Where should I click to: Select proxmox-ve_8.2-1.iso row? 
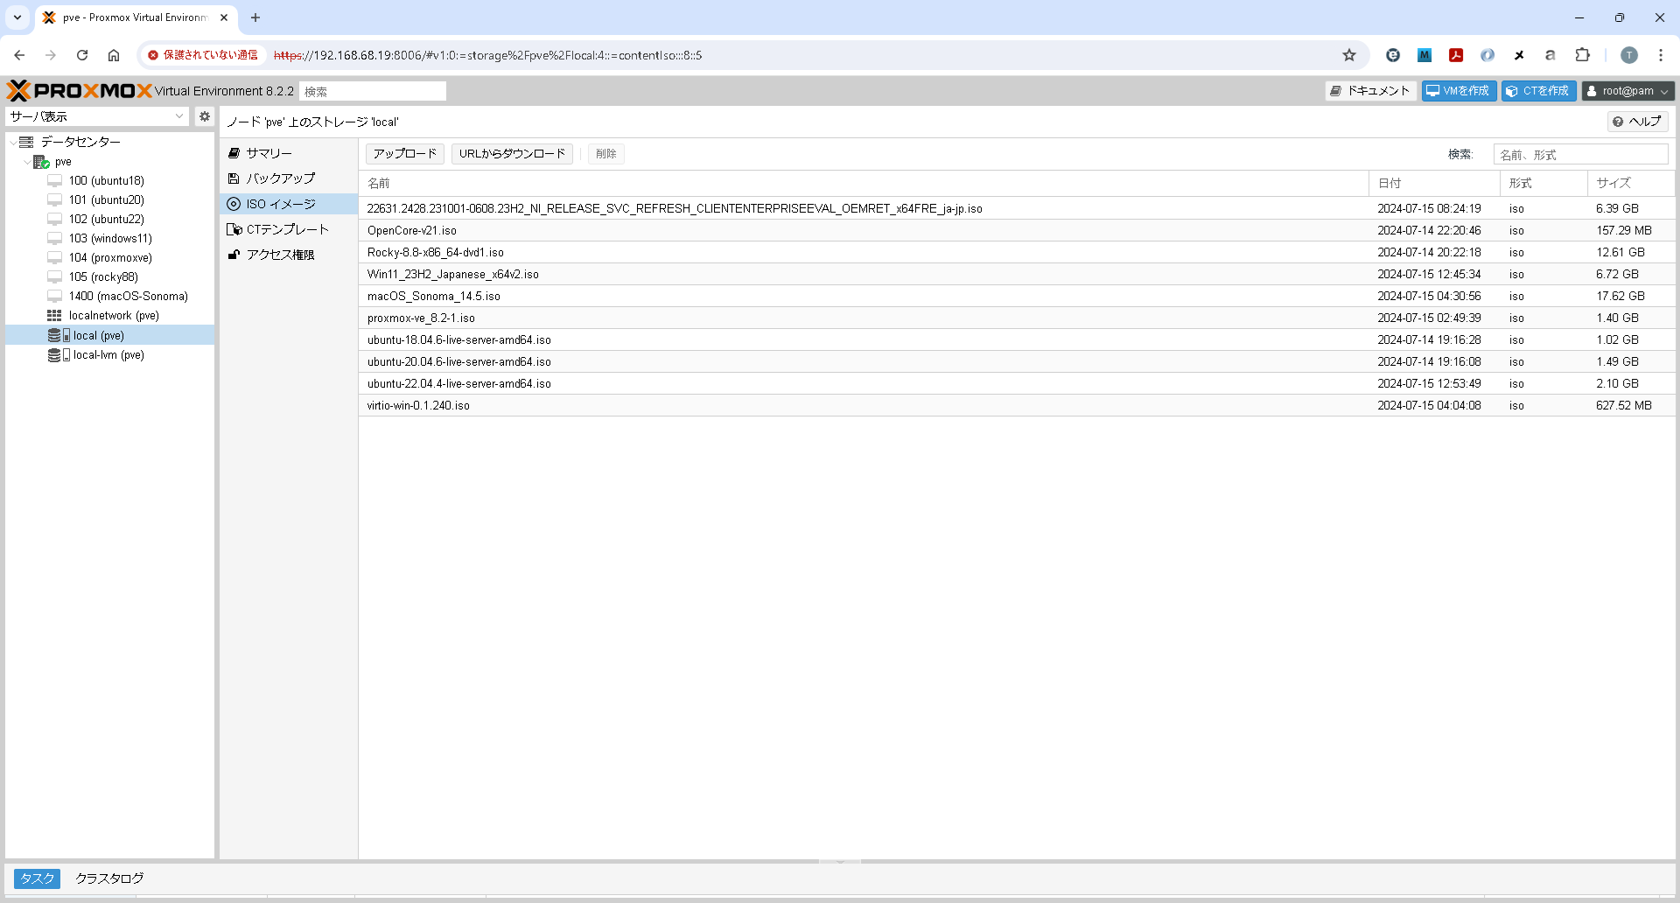1017,318
